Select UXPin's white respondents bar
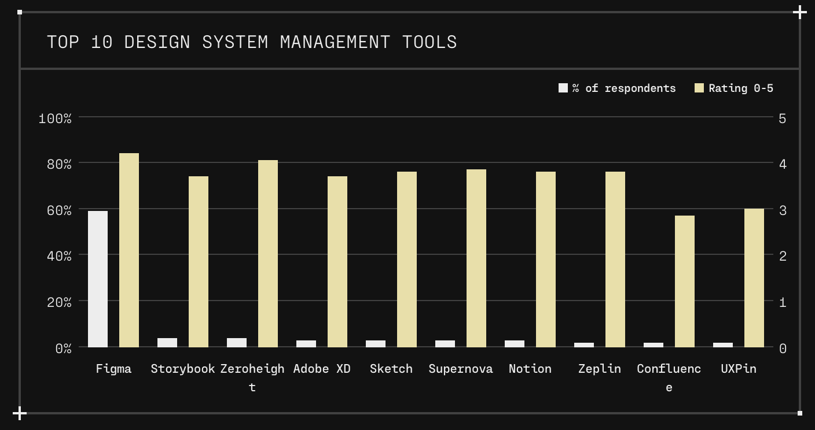Image resolution: width=815 pixels, height=430 pixels. click(723, 345)
